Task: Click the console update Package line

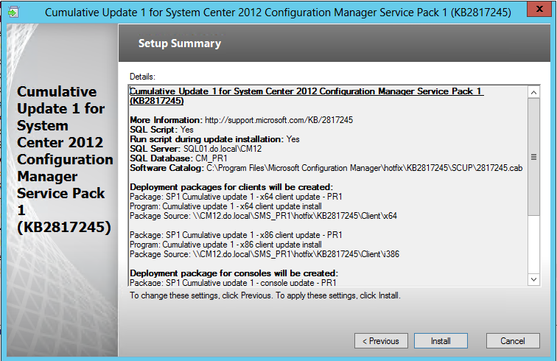Action: click(x=233, y=282)
